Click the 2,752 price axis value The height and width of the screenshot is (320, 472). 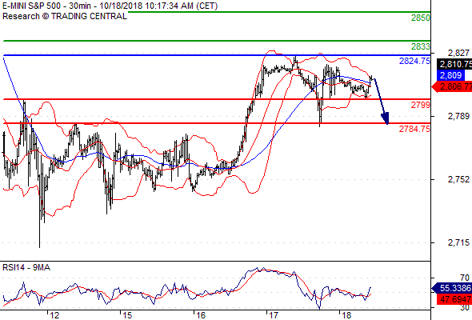click(x=458, y=179)
